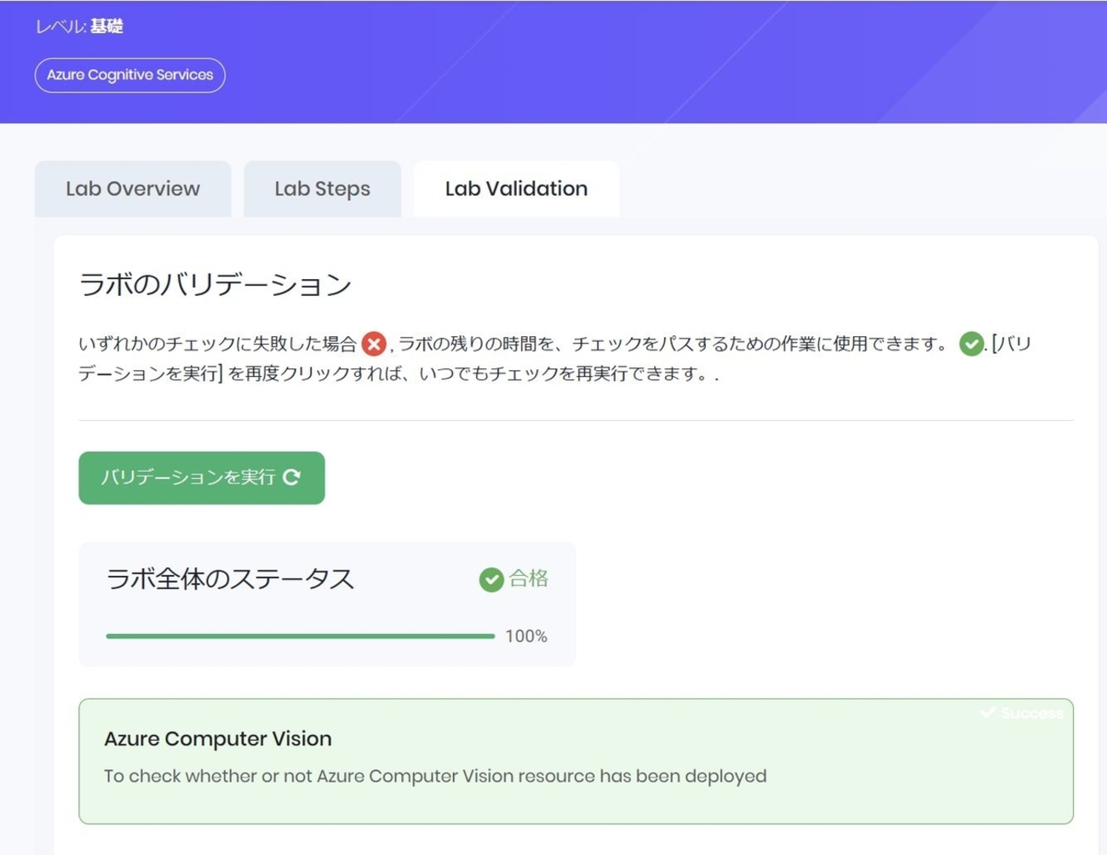1107x855 pixels.
Task: Select the Lab Validation tab
Action: pos(516,189)
